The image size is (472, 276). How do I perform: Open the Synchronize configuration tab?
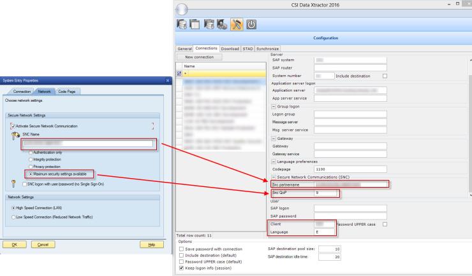point(268,48)
